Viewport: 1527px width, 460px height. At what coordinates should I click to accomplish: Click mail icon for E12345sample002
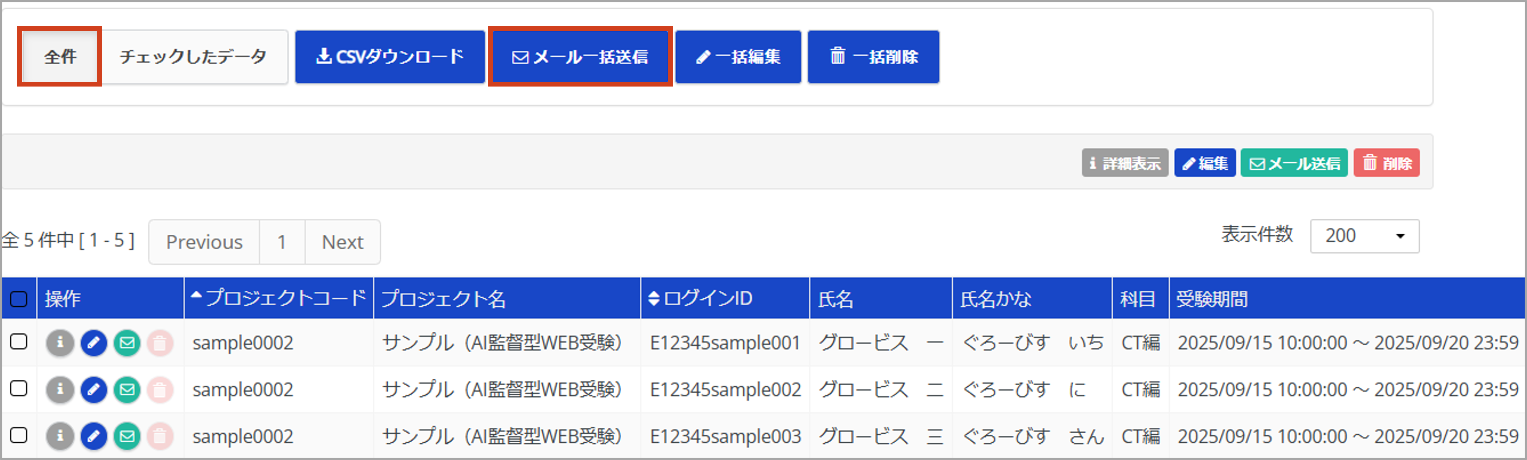tap(127, 389)
